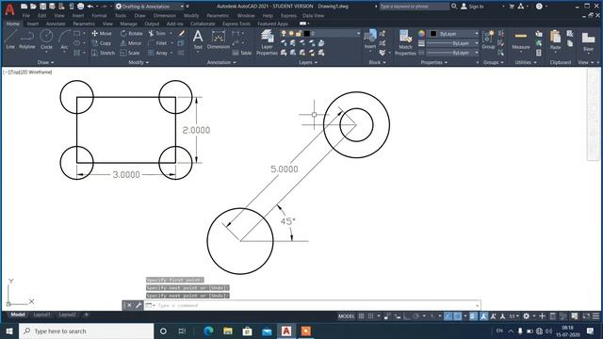Toggle MODEL space button in status bar

[x=346, y=316]
